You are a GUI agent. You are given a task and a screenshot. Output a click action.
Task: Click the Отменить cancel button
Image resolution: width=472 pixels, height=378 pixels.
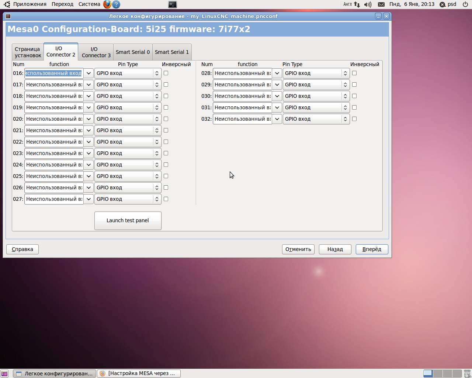pyautogui.click(x=298, y=249)
